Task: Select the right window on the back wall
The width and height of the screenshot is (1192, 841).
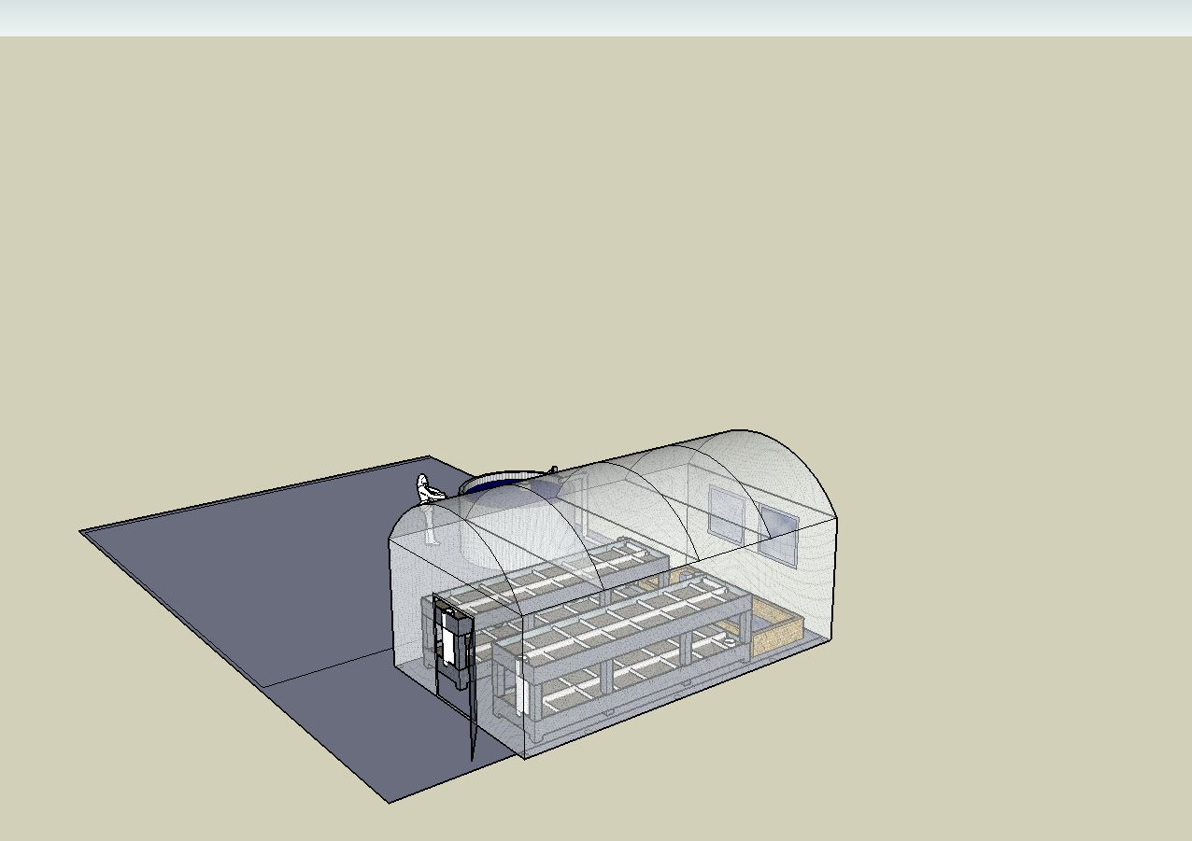Action: (777, 533)
